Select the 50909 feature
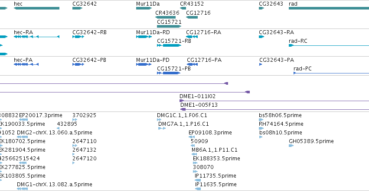Viewport: 369px width, 191px height. point(193,146)
